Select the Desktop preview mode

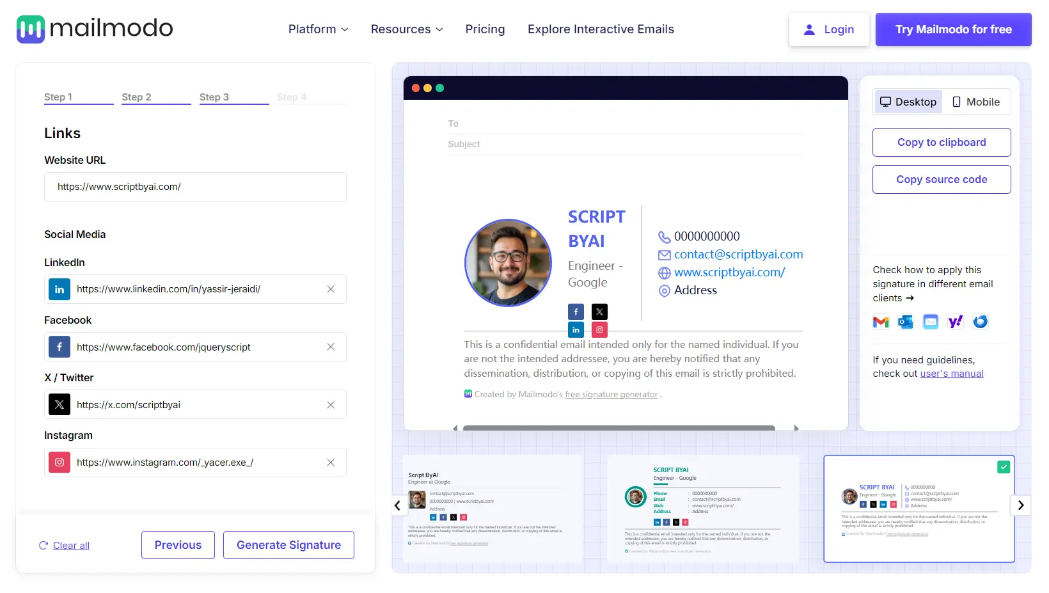click(908, 102)
